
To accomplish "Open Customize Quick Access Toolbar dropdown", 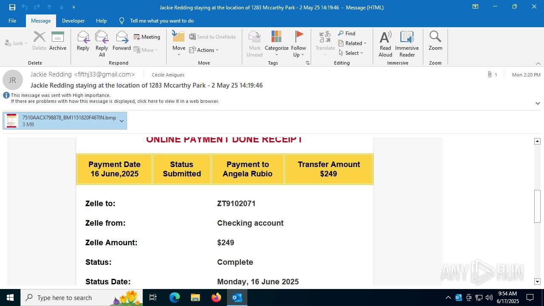I will pyautogui.click(x=74, y=7).
